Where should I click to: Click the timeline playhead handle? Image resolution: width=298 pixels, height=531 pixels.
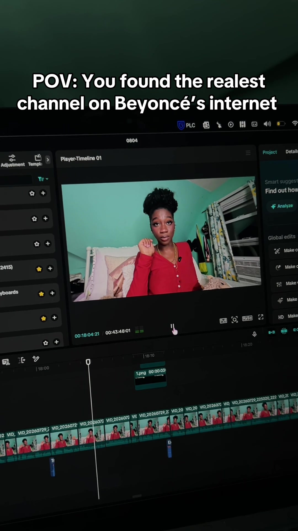(88, 362)
